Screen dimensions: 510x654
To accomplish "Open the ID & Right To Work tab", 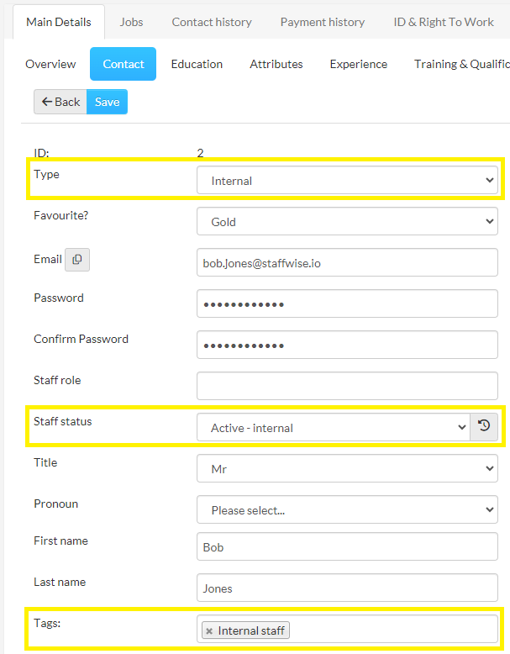I will tap(444, 22).
